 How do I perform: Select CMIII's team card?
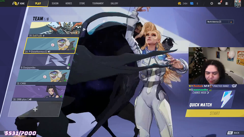[x=43, y=77]
